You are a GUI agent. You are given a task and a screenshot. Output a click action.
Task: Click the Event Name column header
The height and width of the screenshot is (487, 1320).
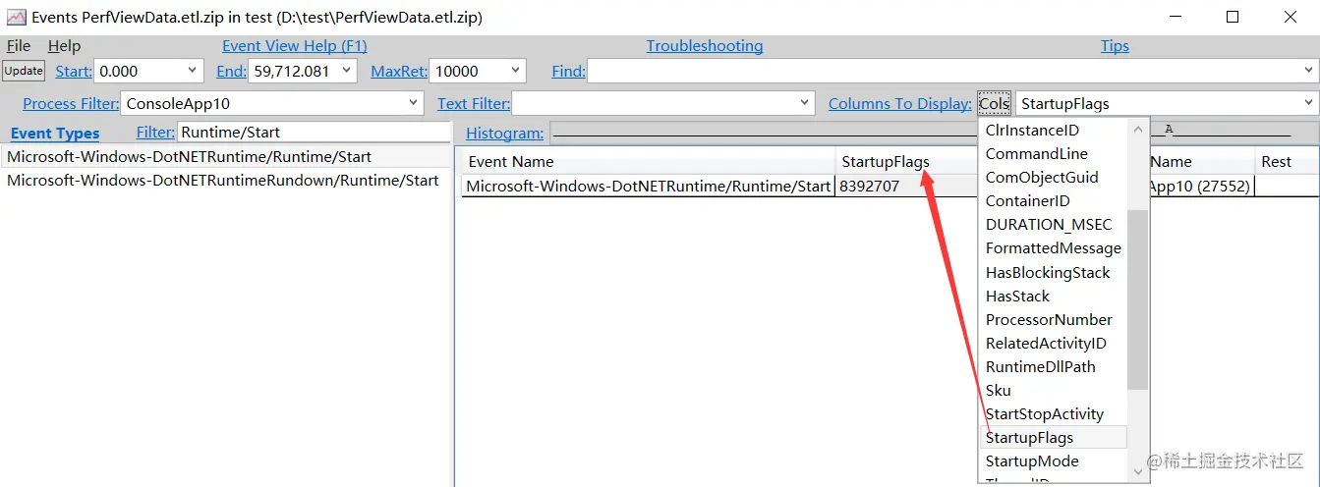[x=649, y=162]
